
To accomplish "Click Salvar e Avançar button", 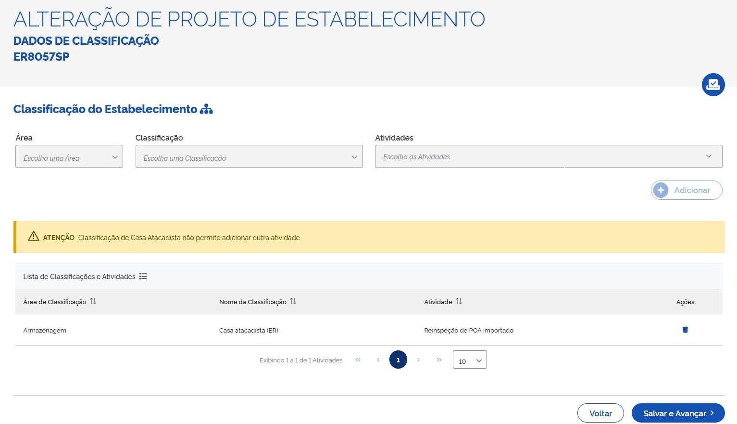I will click(678, 413).
